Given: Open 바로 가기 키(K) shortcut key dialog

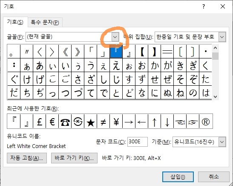Looking at the screenshot, I should coord(74,158).
